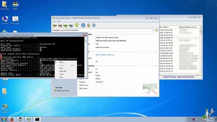
Task: Click the gray network card toolbar icon
Action: (71, 26)
